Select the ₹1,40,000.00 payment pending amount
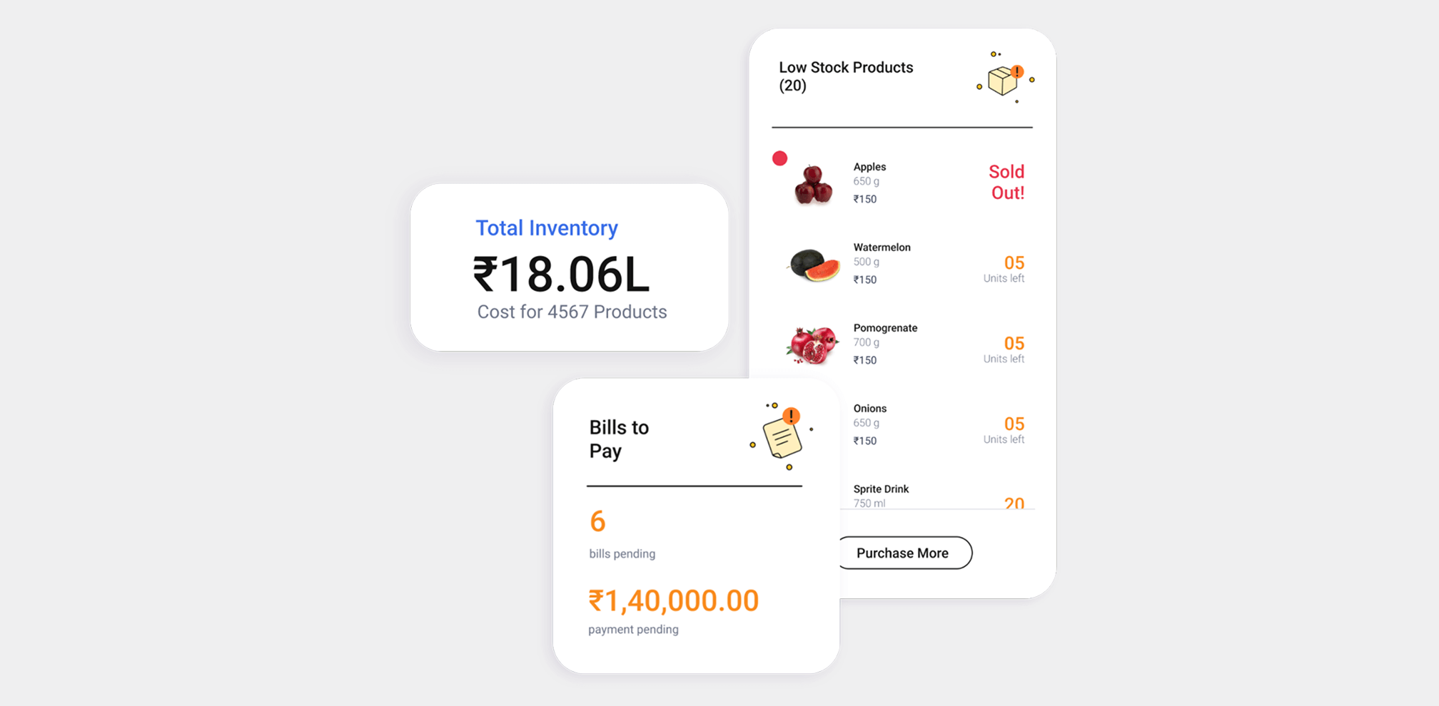 [672, 600]
